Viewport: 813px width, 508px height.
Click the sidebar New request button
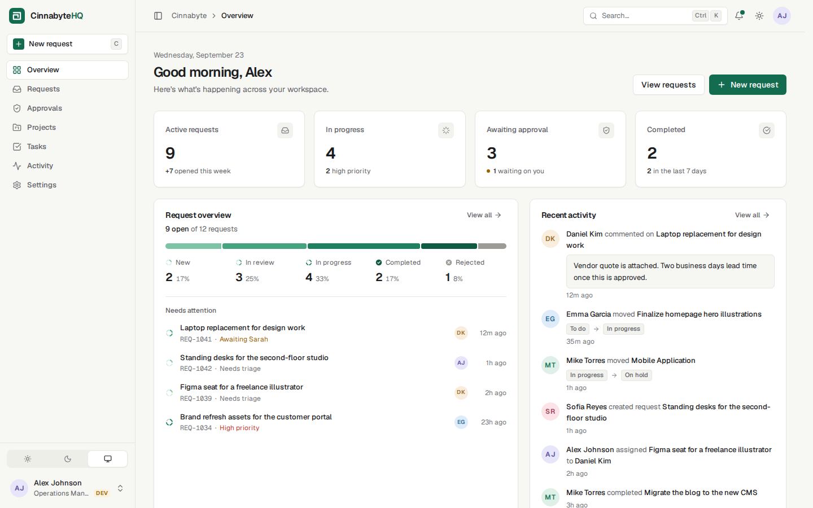[68, 44]
